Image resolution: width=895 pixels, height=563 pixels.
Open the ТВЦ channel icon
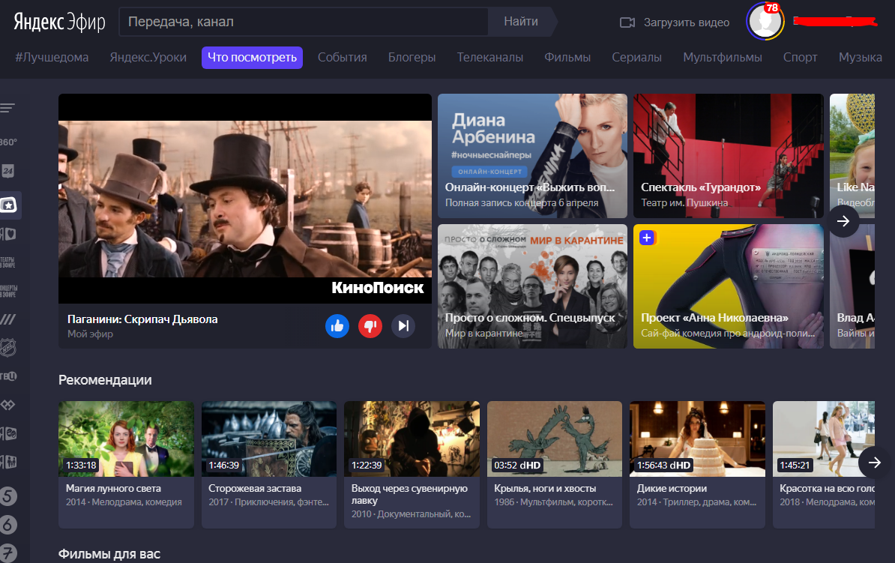8,376
